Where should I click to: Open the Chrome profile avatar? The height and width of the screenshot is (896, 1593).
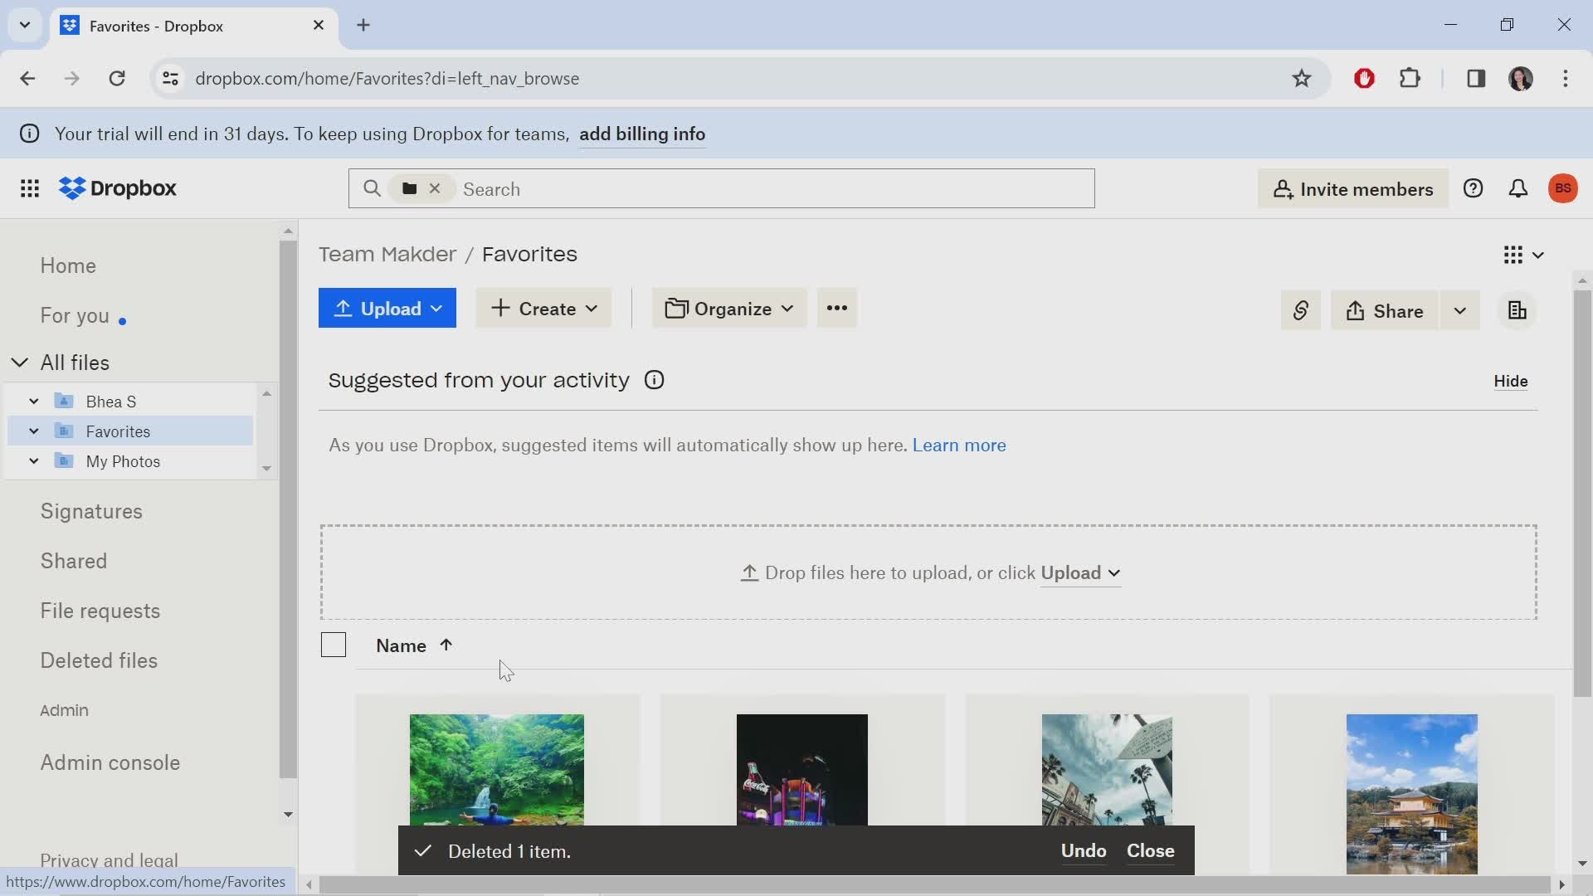coord(1520,79)
